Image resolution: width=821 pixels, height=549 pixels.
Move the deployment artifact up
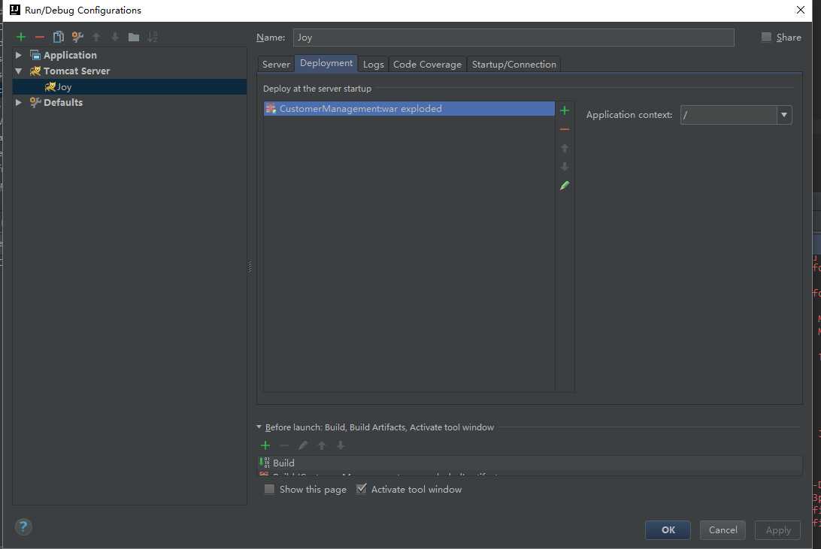click(565, 148)
